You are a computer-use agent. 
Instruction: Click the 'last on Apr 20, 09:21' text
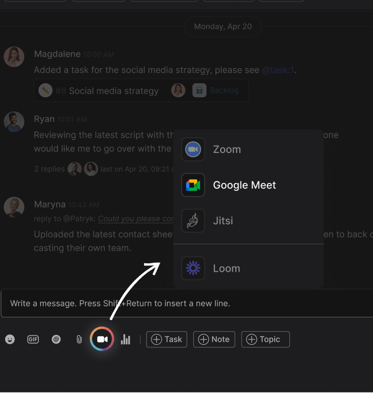(x=137, y=169)
